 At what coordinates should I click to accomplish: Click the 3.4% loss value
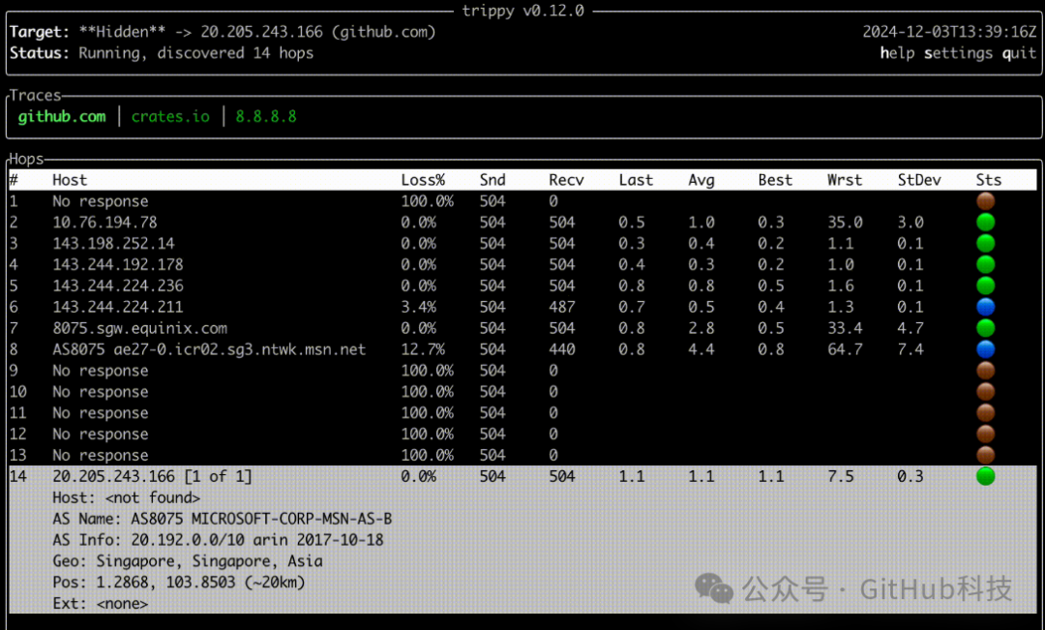tap(419, 307)
